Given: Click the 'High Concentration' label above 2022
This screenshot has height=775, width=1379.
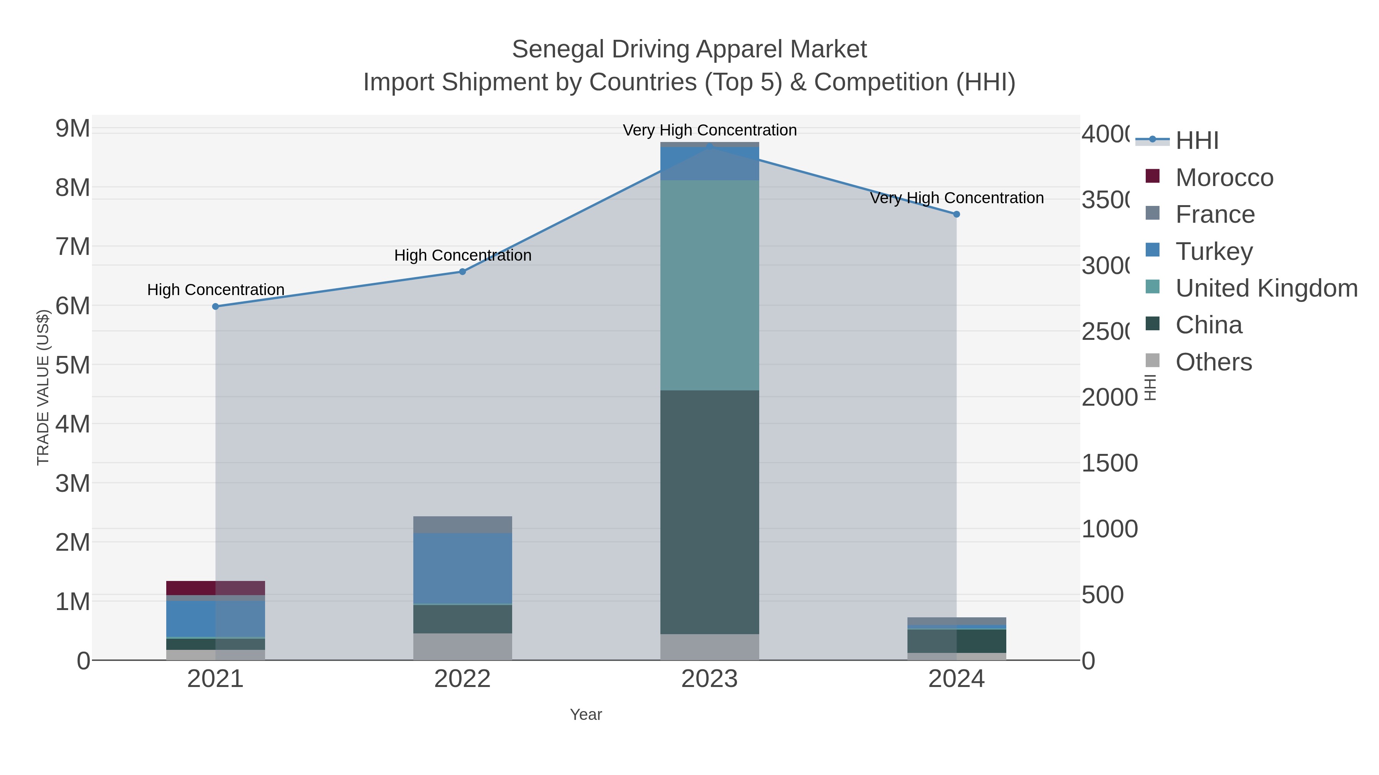Looking at the screenshot, I should point(463,255).
